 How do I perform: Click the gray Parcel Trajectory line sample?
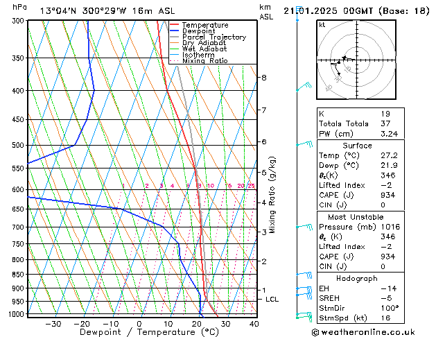click(174, 37)
